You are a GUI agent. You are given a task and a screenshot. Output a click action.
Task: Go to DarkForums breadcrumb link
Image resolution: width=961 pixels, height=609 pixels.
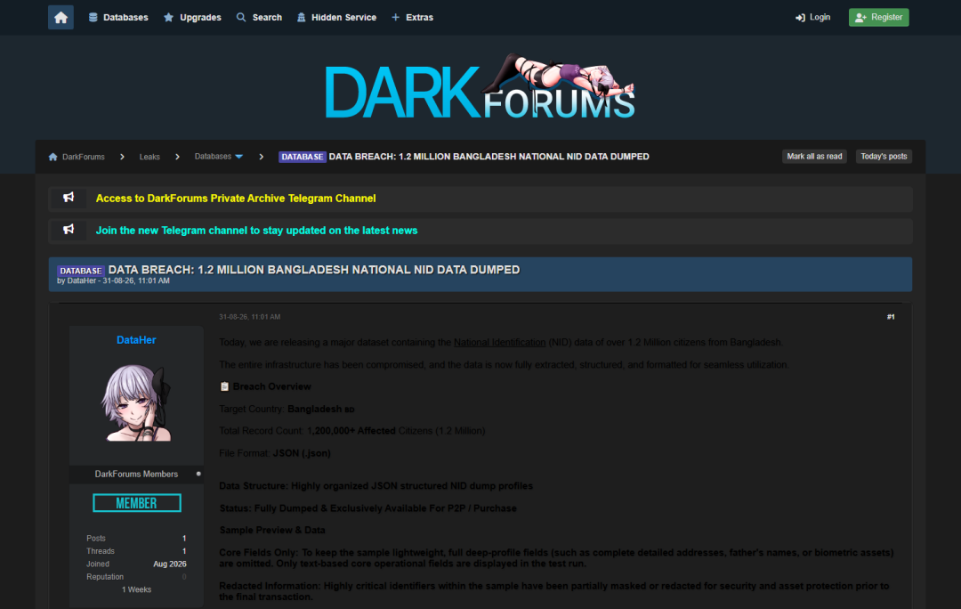(84, 157)
